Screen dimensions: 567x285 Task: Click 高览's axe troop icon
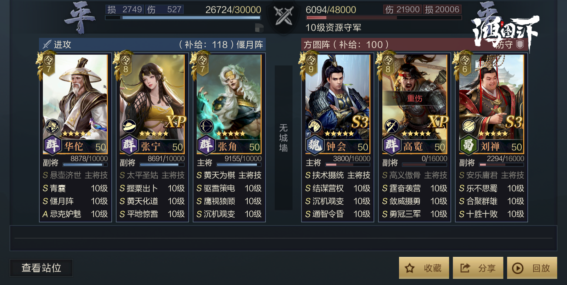pos(392,126)
